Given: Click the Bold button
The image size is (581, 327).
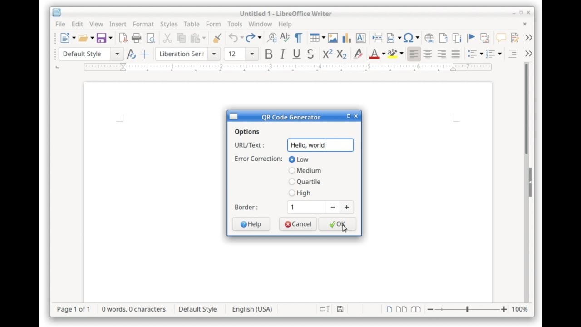Looking at the screenshot, I should click(269, 54).
